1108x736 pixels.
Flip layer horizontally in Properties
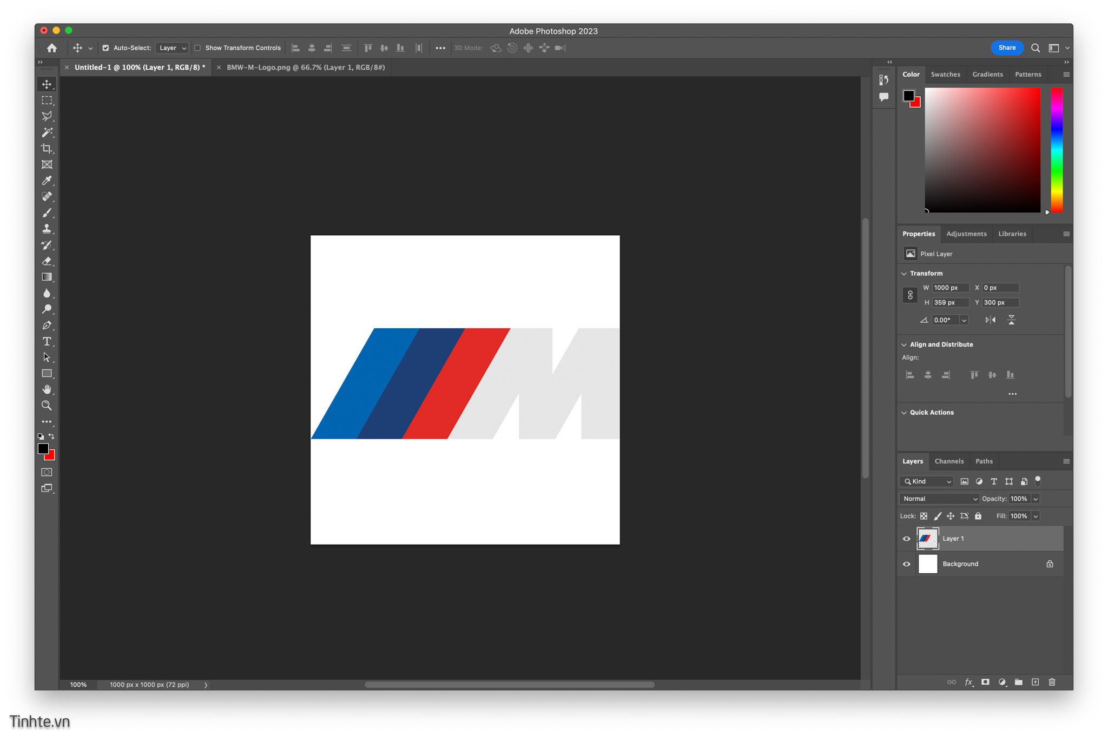pyautogui.click(x=991, y=320)
